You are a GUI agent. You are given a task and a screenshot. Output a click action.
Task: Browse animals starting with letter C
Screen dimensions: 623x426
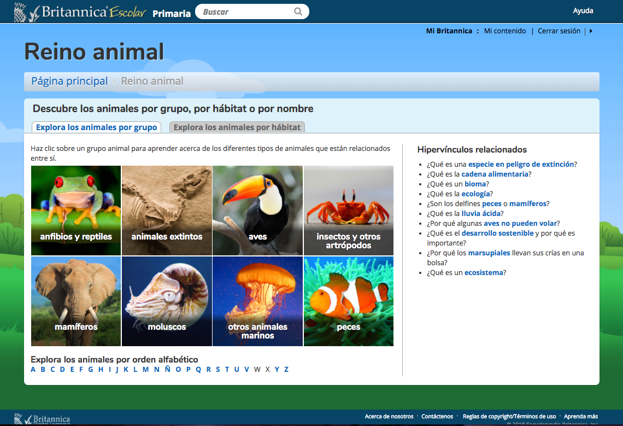52,370
